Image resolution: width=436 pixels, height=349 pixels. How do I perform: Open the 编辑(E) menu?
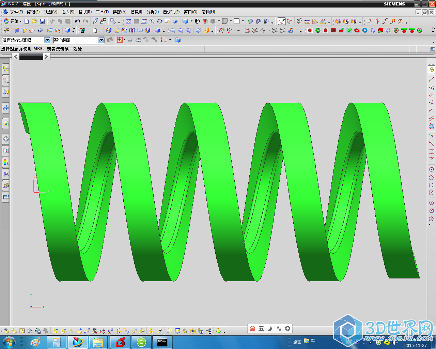pos(33,12)
